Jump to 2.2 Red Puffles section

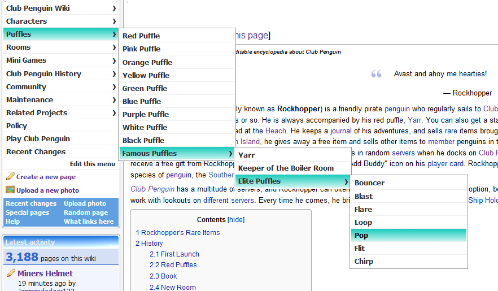pyautogui.click(x=173, y=265)
